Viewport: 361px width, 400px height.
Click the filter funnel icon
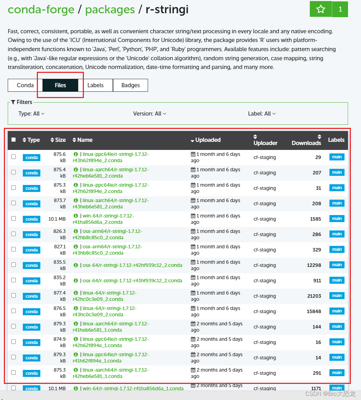13,102
